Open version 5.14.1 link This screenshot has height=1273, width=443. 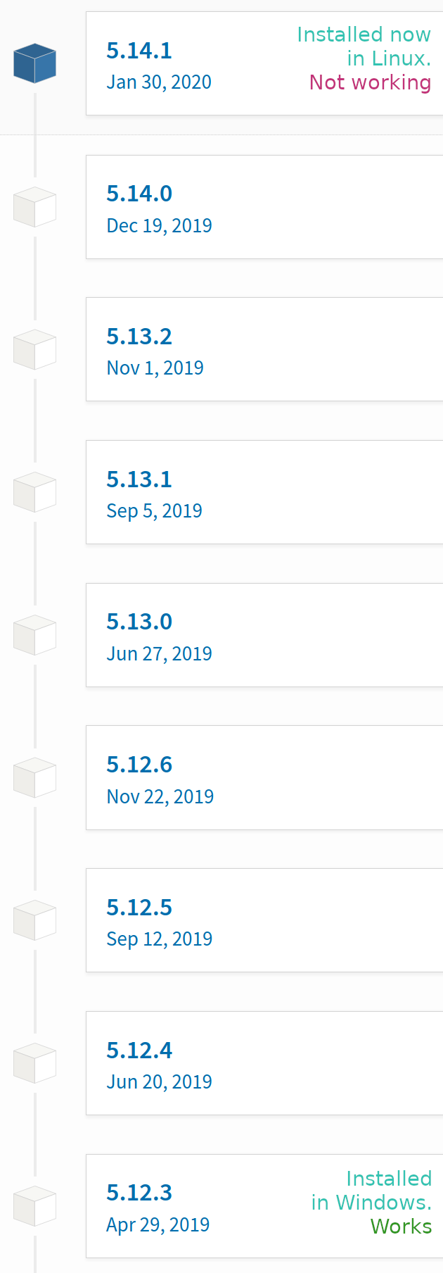pyautogui.click(x=139, y=51)
